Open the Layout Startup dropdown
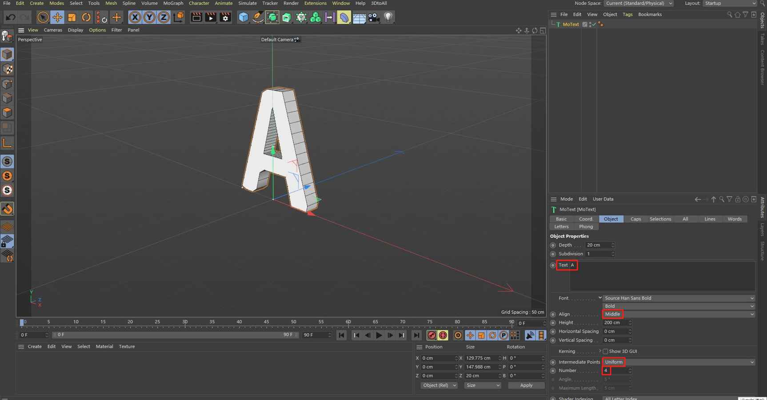The height and width of the screenshot is (400, 767). coord(729,3)
